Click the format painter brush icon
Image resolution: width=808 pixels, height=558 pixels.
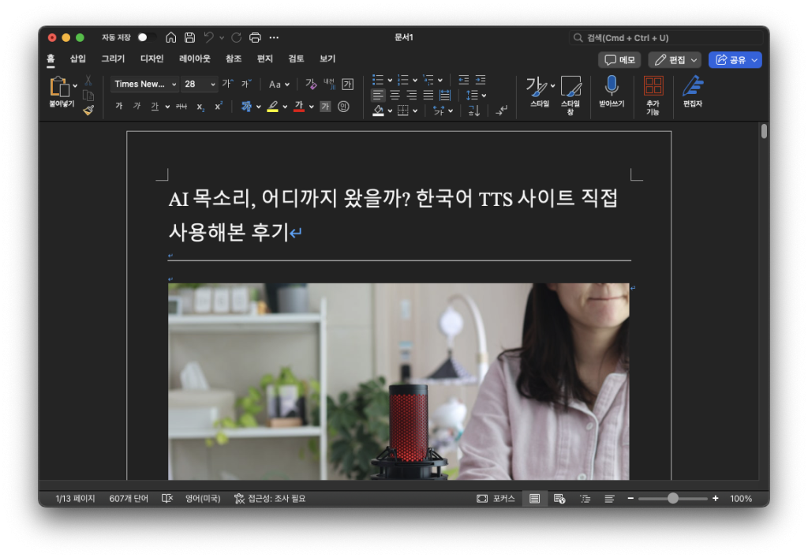(88, 110)
